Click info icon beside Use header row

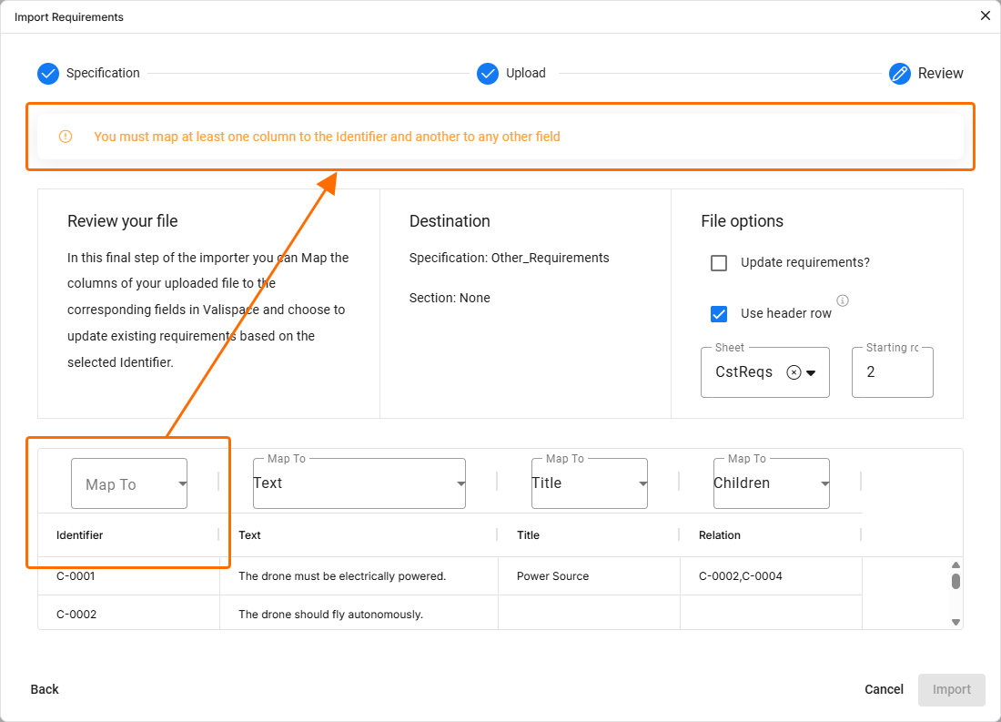[843, 300]
